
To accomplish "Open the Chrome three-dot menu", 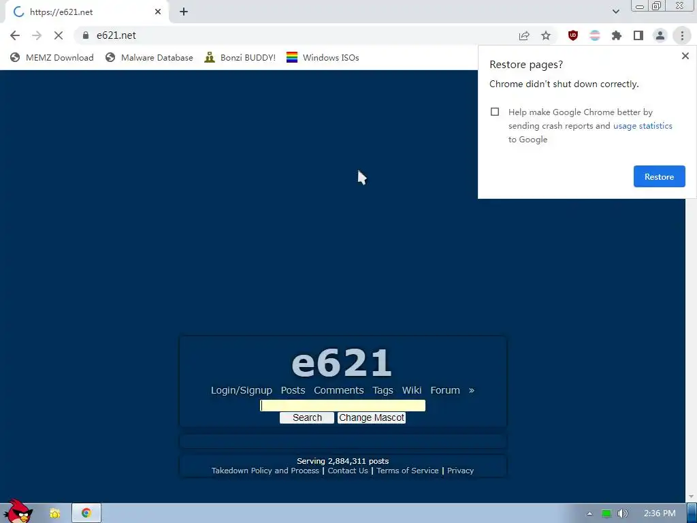I will (682, 35).
